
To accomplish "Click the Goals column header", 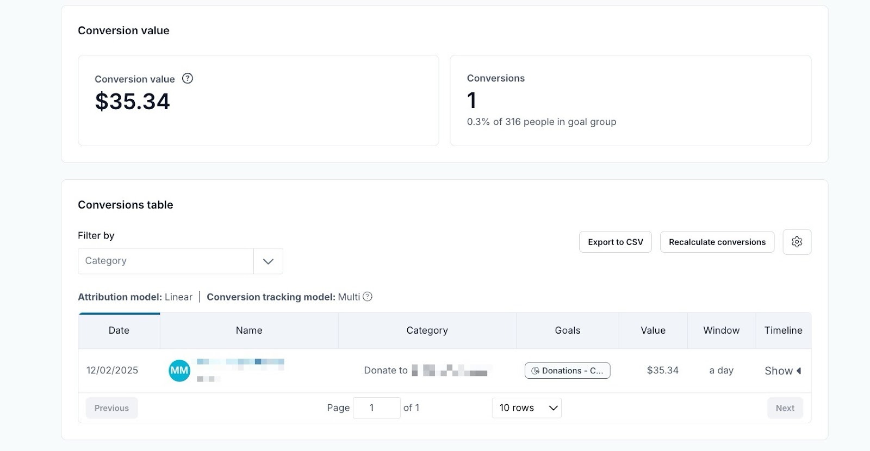I will [567, 330].
